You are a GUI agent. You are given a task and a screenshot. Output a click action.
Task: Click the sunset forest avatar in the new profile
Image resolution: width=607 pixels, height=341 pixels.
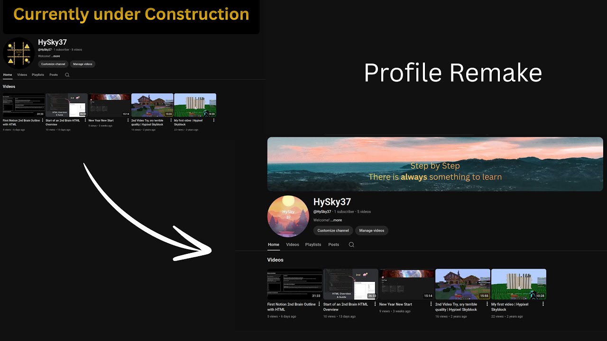click(x=288, y=216)
